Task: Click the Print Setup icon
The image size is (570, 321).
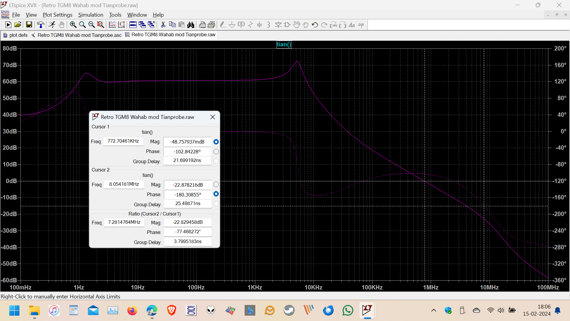Action: [202, 25]
